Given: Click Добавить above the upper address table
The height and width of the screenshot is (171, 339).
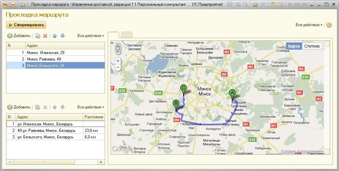Looking at the screenshot, I should tap(19, 36).
